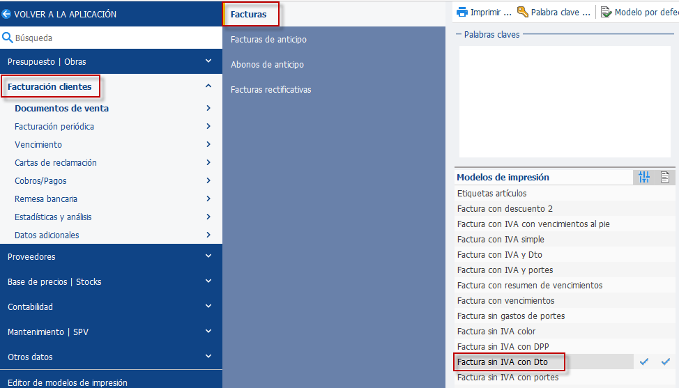Select Facturas rectificativas in the submenu
The width and height of the screenshot is (679, 388).
tap(270, 90)
